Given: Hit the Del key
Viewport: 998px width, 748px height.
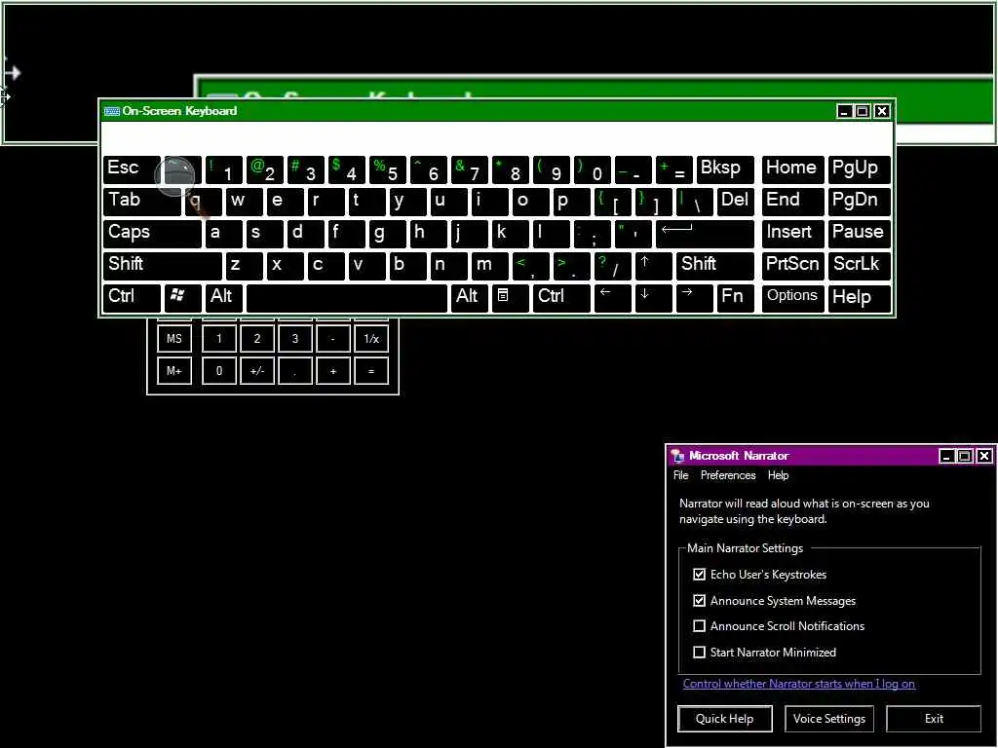Looking at the screenshot, I should (735, 201).
